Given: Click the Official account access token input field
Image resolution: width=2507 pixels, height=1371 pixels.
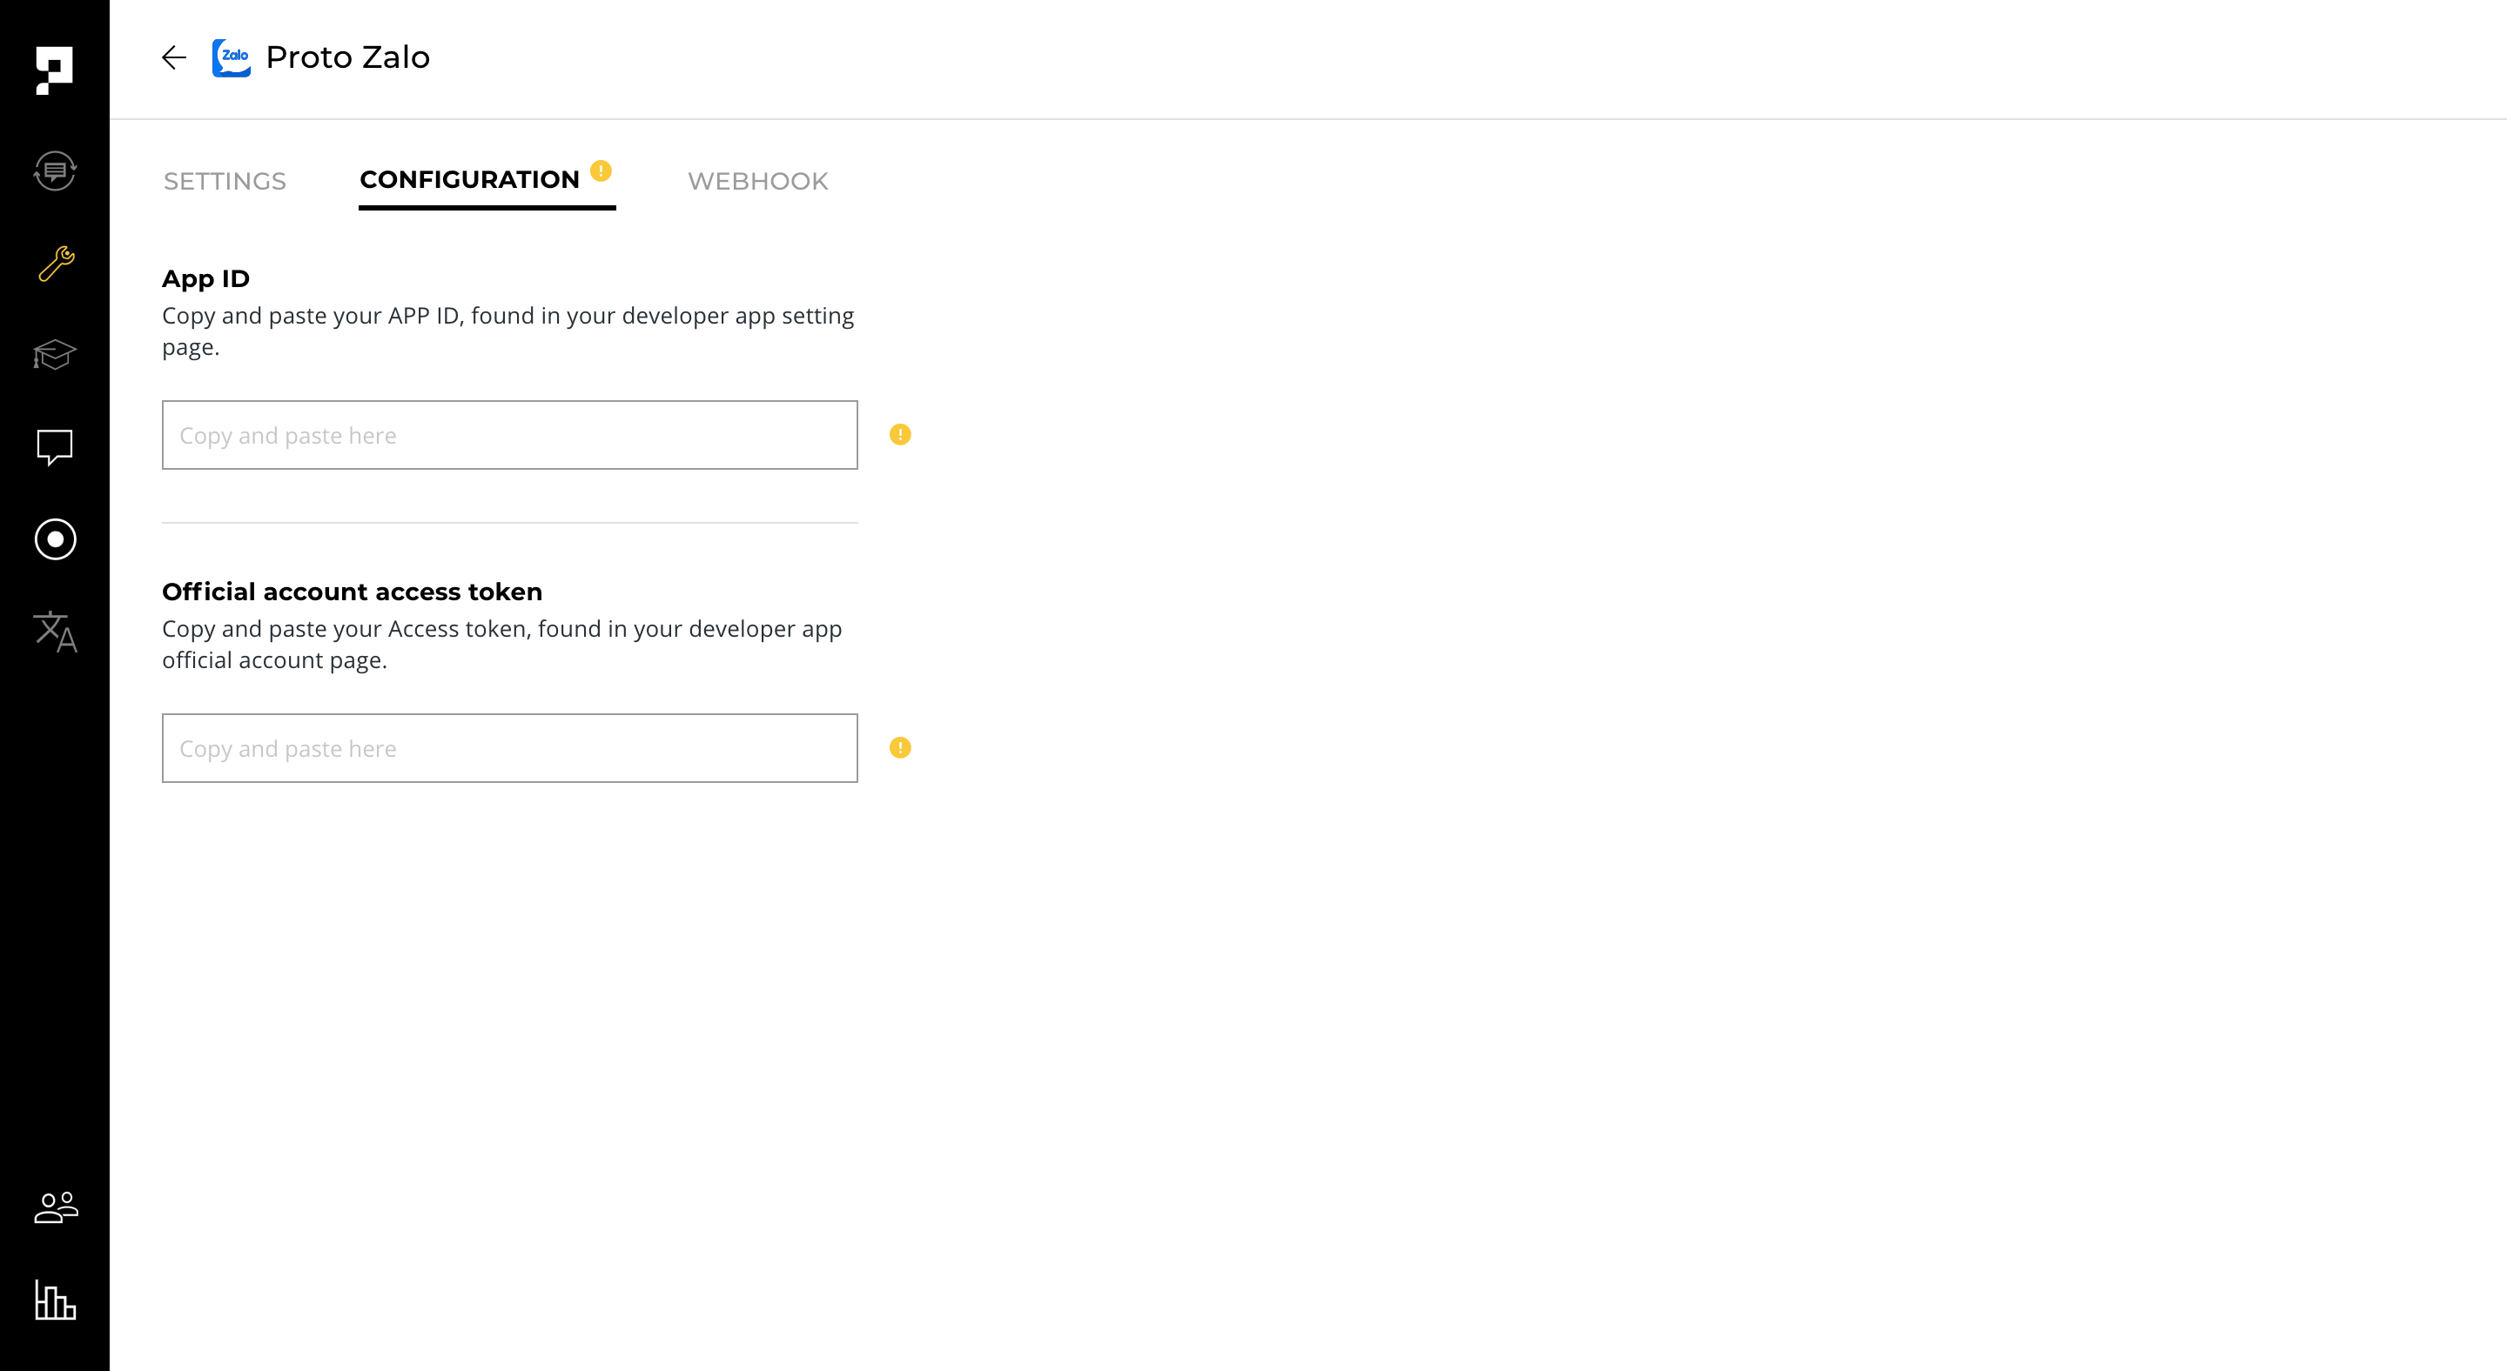Looking at the screenshot, I should pos(510,748).
